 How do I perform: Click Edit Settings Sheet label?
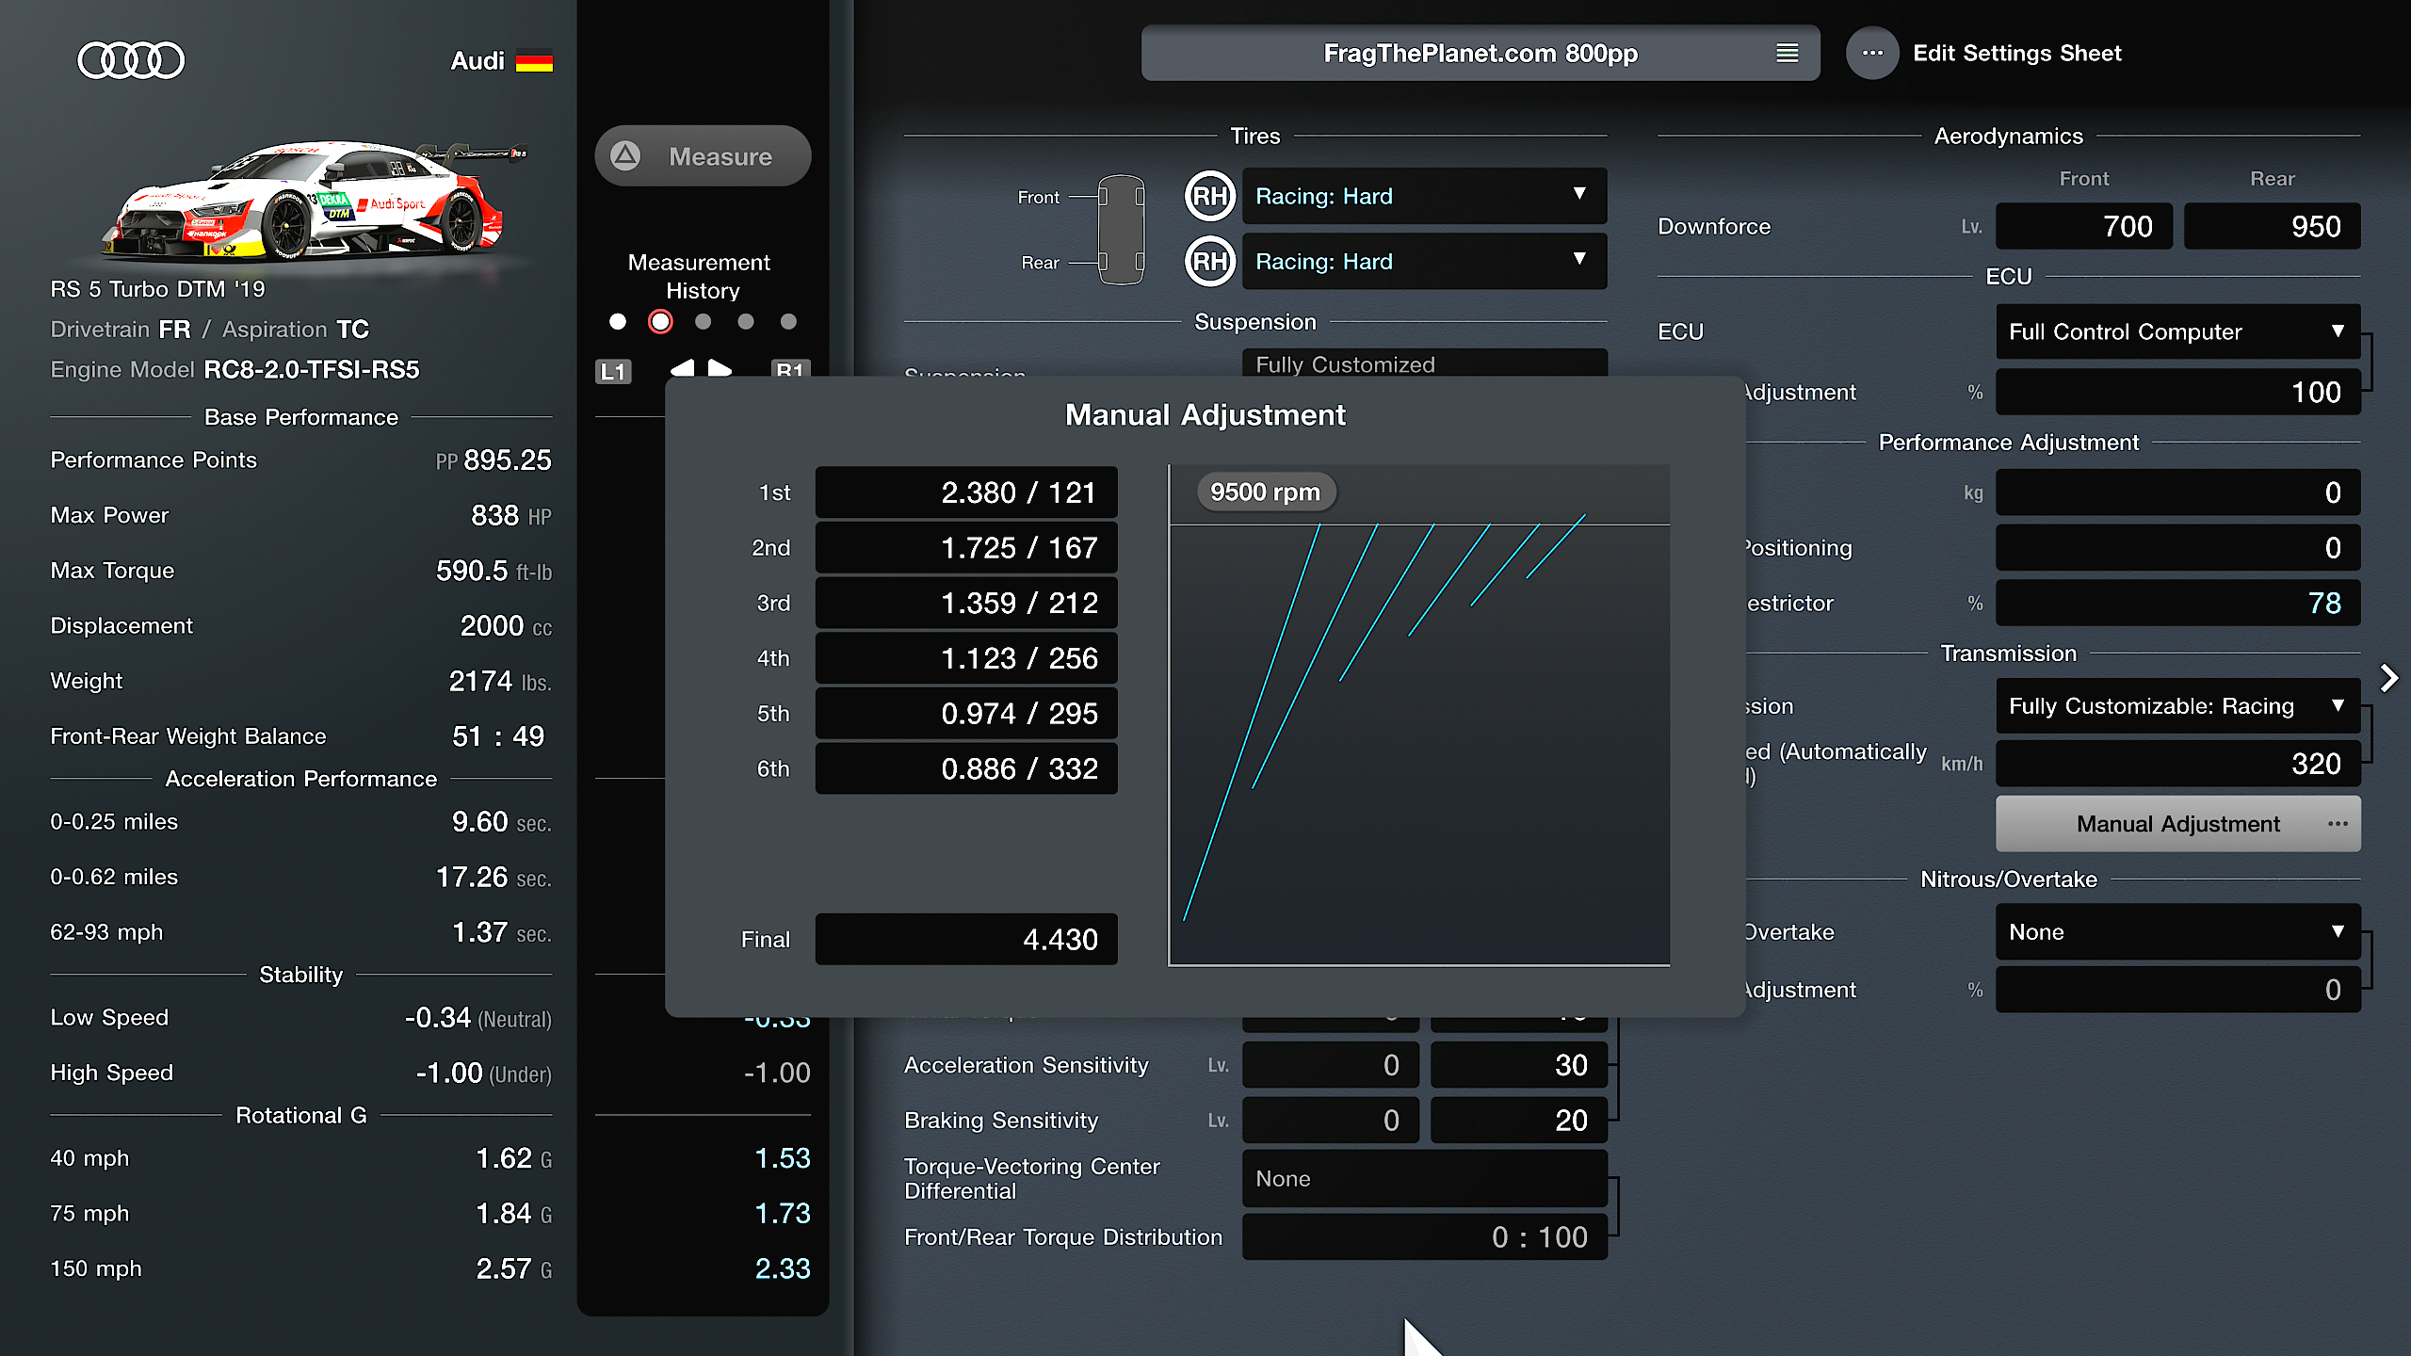point(2016,53)
